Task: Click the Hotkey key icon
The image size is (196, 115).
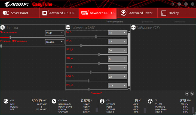Action: [164, 13]
